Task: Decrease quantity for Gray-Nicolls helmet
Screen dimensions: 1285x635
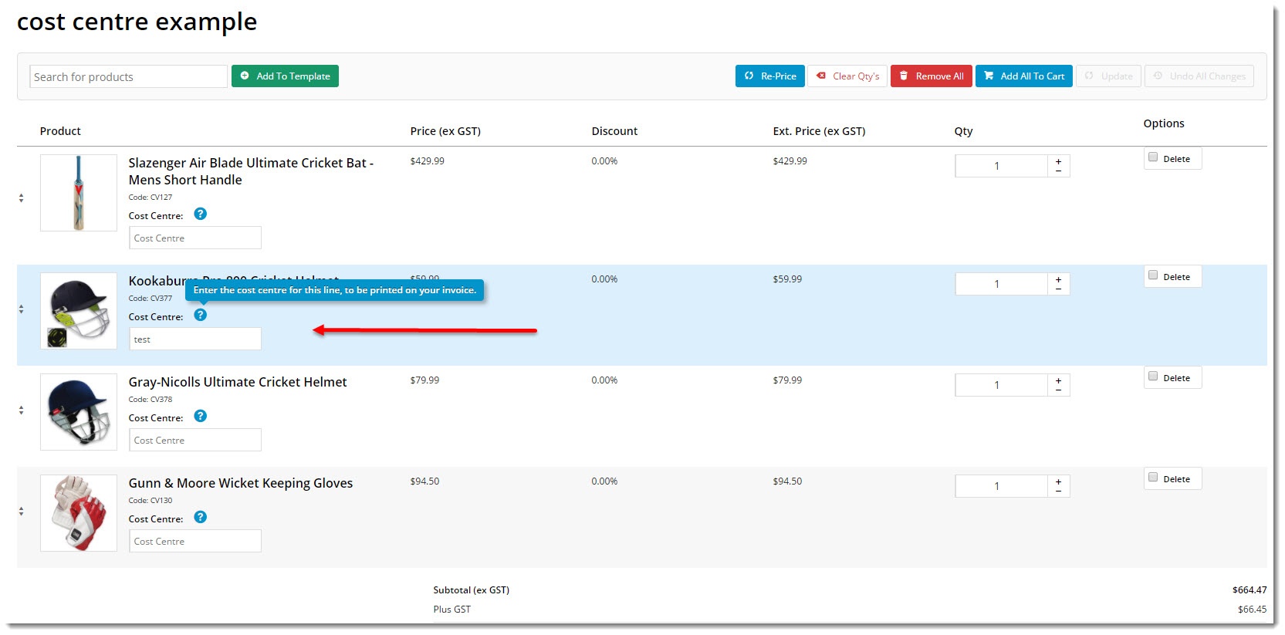Action: [x=1059, y=390]
